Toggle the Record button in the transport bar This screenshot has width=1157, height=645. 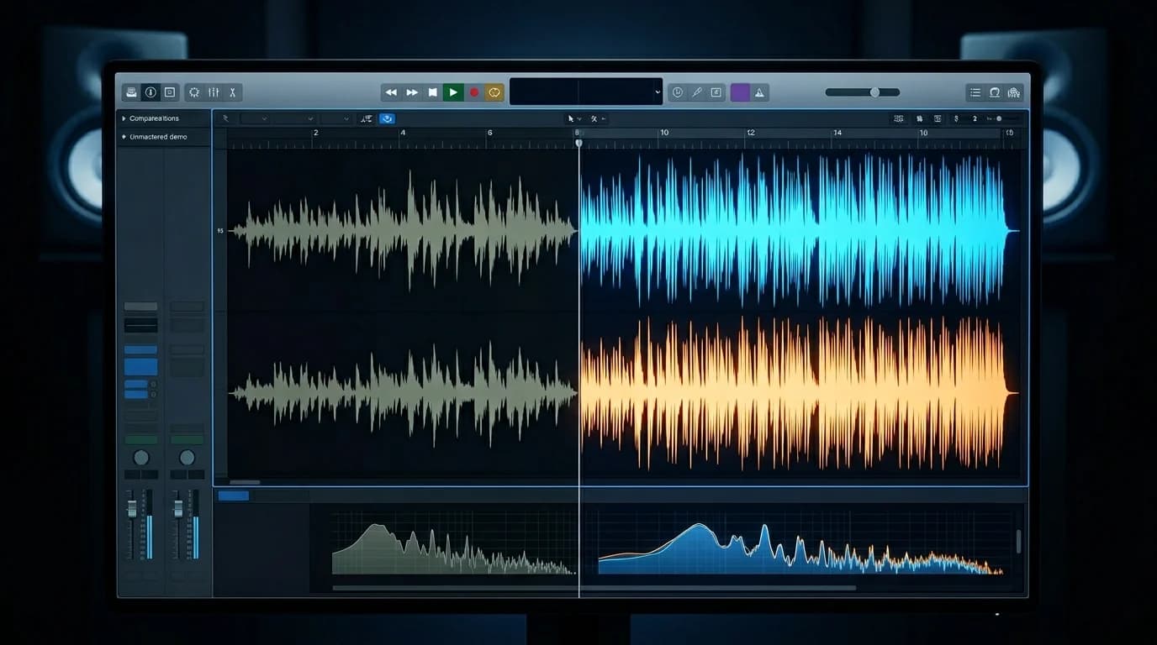(473, 92)
